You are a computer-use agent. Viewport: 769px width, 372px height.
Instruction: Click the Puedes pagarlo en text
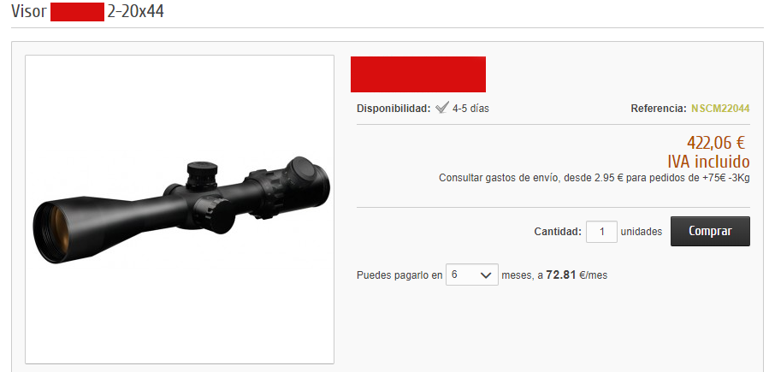point(399,275)
